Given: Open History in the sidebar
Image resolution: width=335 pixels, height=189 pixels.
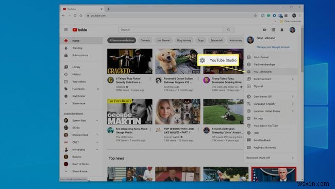Looking at the screenshot, I should tap(81, 74).
